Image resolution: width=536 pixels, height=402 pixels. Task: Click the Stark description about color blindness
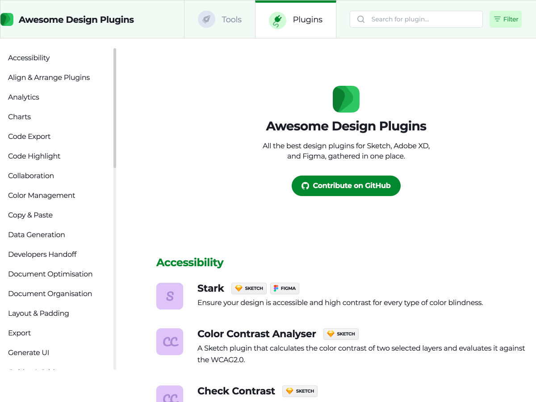click(340, 303)
